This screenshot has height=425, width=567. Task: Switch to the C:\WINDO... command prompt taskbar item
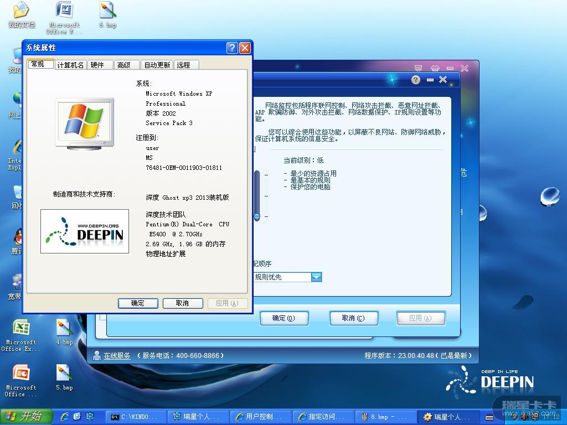[x=136, y=417]
